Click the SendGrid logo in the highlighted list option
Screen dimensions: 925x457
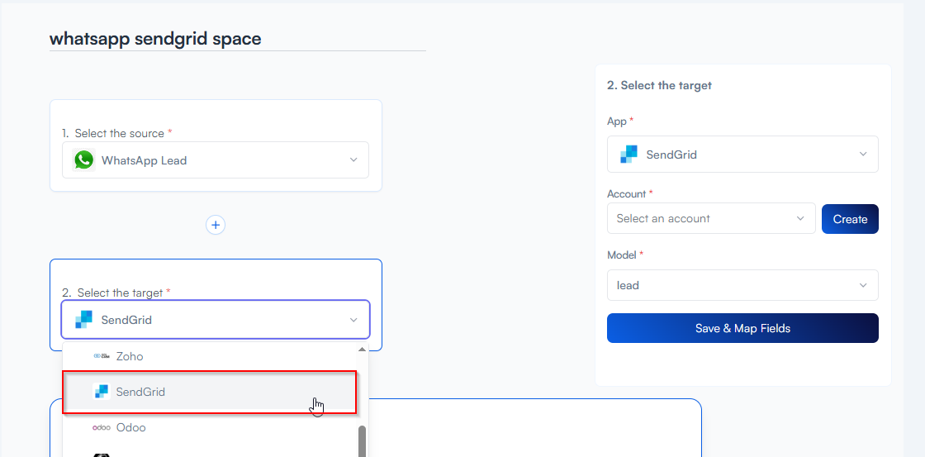pyautogui.click(x=102, y=392)
